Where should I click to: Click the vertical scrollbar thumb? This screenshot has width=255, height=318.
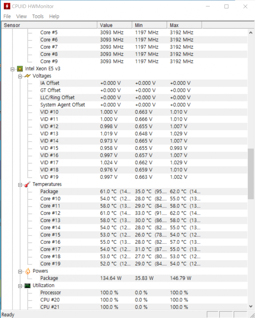[251, 174]
